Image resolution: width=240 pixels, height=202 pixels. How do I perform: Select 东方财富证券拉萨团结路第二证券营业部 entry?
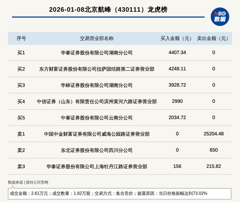[x=97, y=69]
